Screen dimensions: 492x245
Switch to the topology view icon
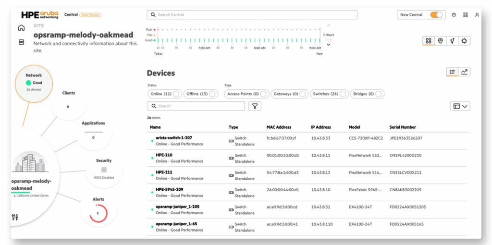(x=452, y=41)
